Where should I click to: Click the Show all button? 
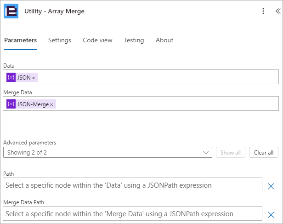(231, 152)
